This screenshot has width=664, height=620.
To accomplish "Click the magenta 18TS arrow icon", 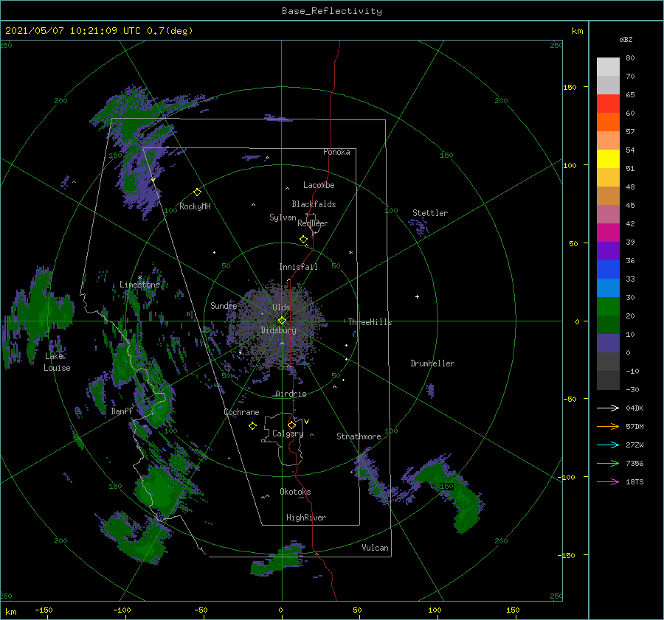I will [608, 481].
